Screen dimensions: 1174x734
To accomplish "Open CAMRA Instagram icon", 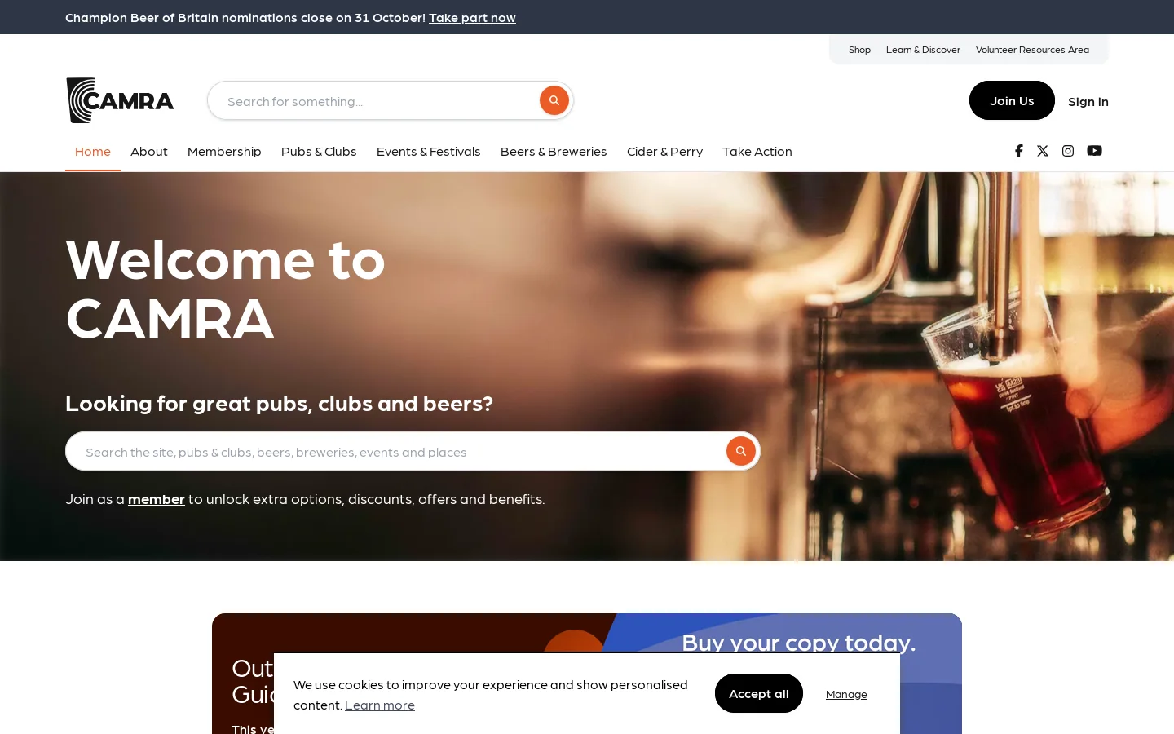I will 1068,151.
